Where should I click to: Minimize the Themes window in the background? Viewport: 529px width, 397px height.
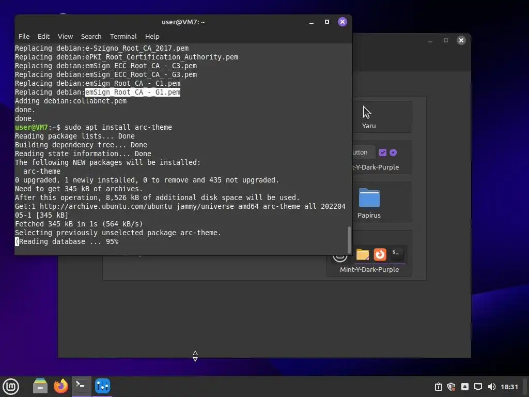click(x=430, y=40)
